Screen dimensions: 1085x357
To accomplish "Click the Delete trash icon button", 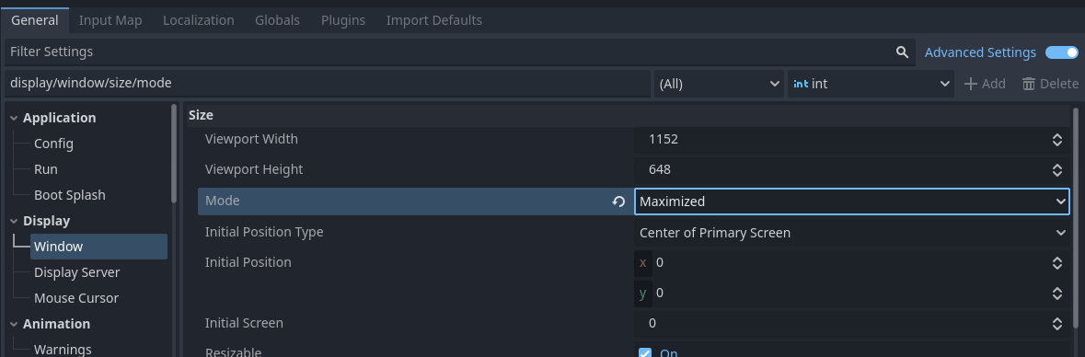I will tap(1050, 84).
